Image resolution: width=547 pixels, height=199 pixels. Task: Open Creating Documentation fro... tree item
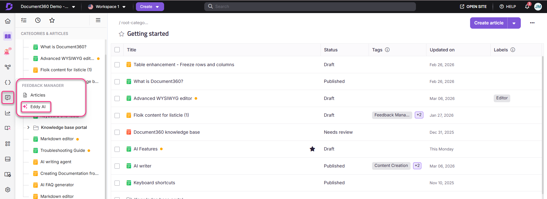69,173
